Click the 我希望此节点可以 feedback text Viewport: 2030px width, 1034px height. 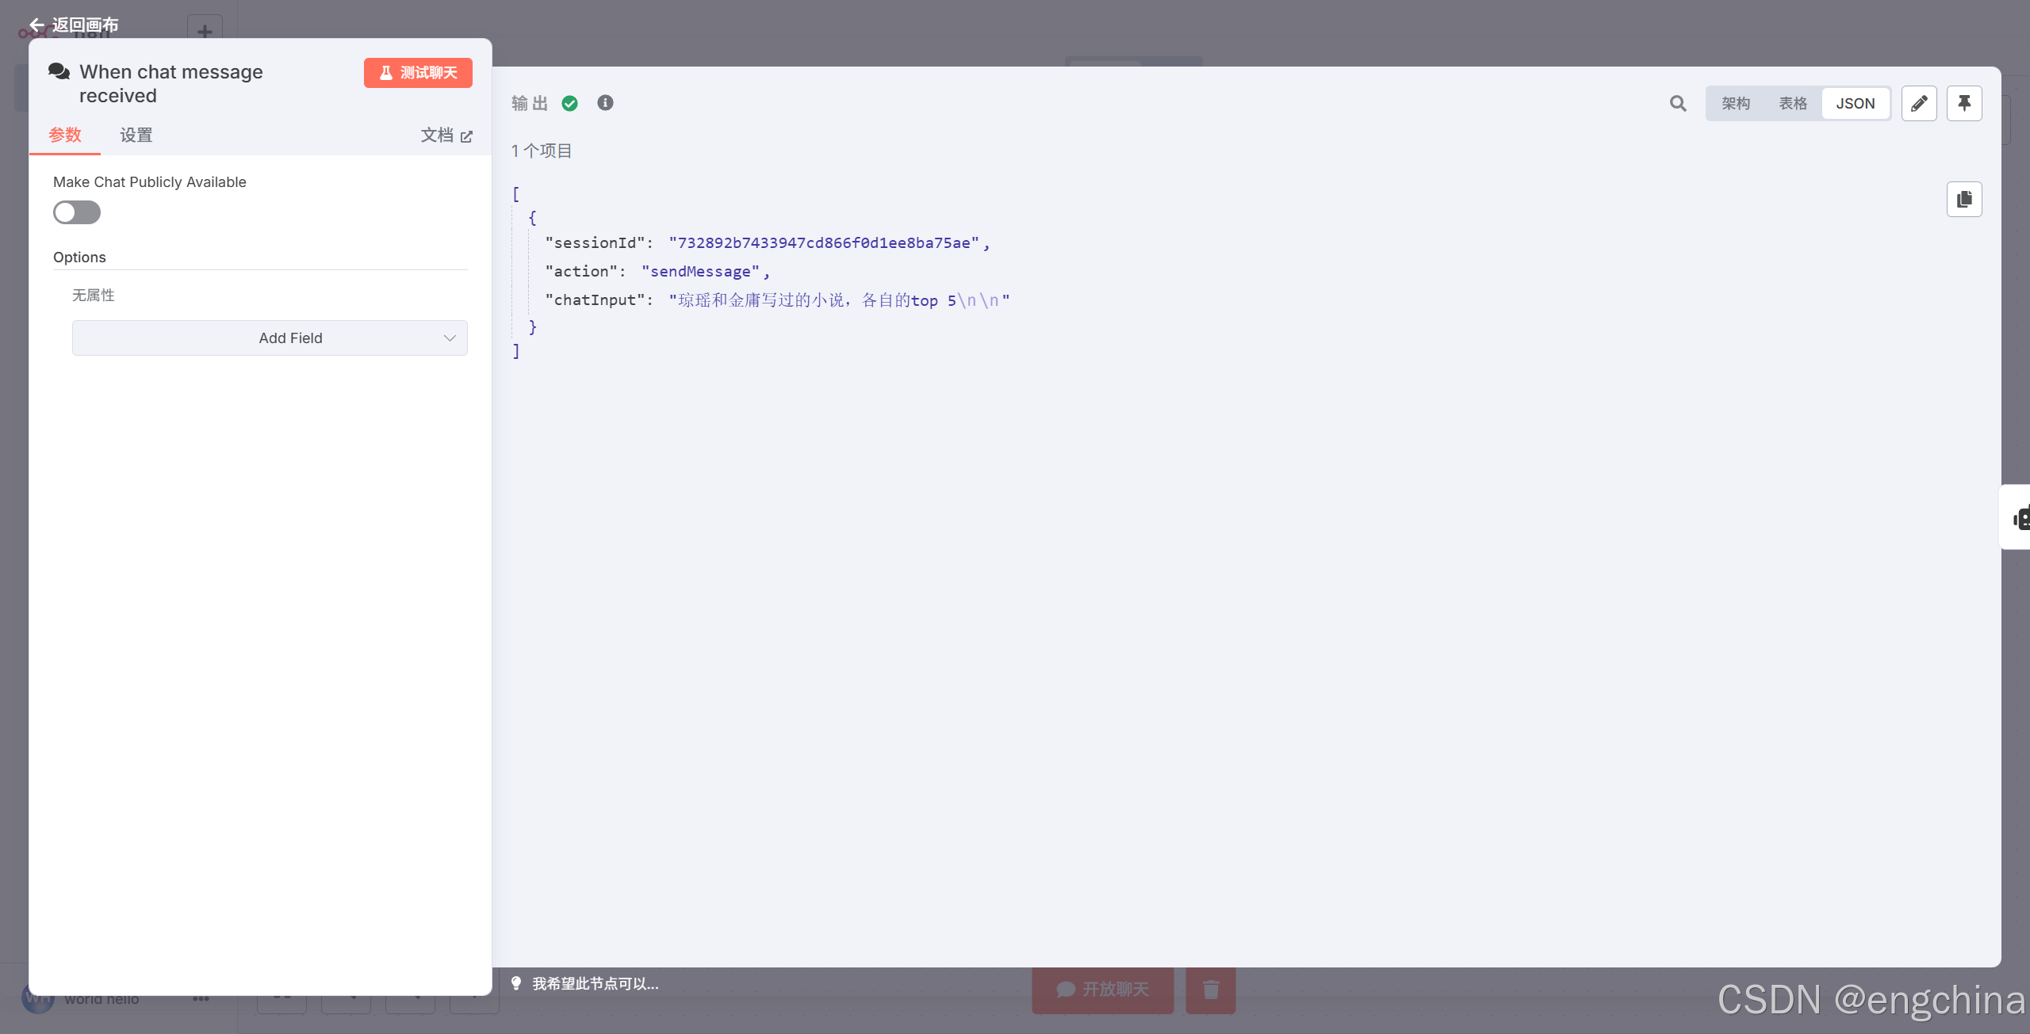[595, 984]
